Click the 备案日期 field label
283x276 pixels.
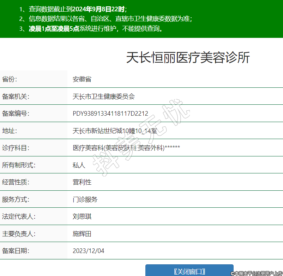(x=16, y=251)
